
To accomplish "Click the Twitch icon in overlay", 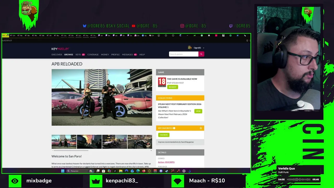I will (x=231, y=26).
